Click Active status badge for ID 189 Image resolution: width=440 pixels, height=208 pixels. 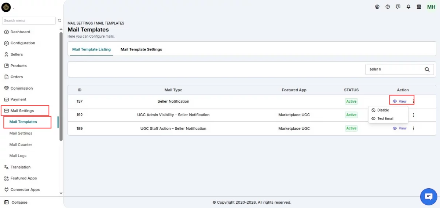coord(351,128)
